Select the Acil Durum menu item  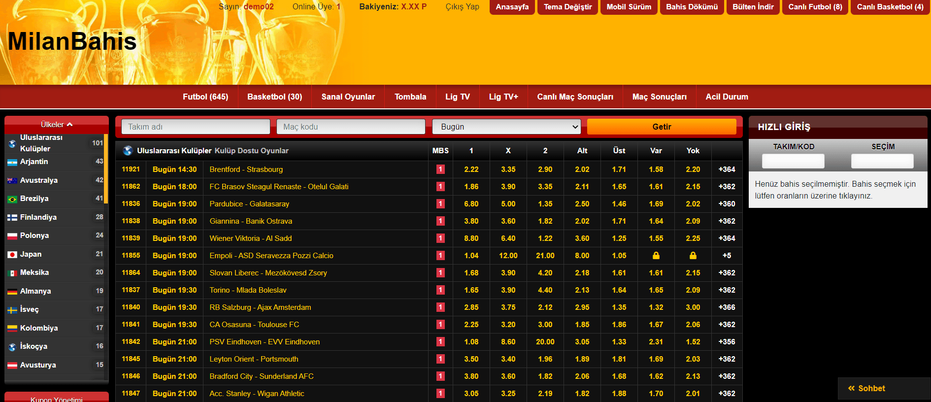pos(727,97)
